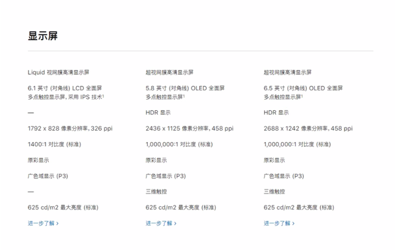
Task: Click HDR 显示 in the 5.8 英寸 column
Action: coord(158,113)
